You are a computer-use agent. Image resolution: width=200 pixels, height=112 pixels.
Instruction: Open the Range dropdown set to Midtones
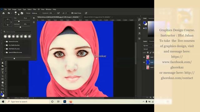click(36, 13)
